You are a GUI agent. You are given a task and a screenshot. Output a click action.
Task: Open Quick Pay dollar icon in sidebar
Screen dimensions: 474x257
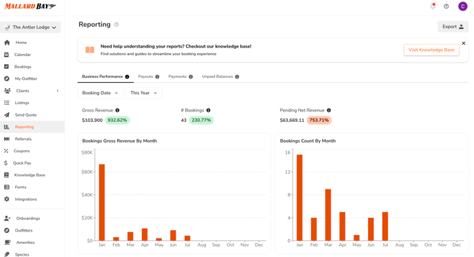[6, 163]
